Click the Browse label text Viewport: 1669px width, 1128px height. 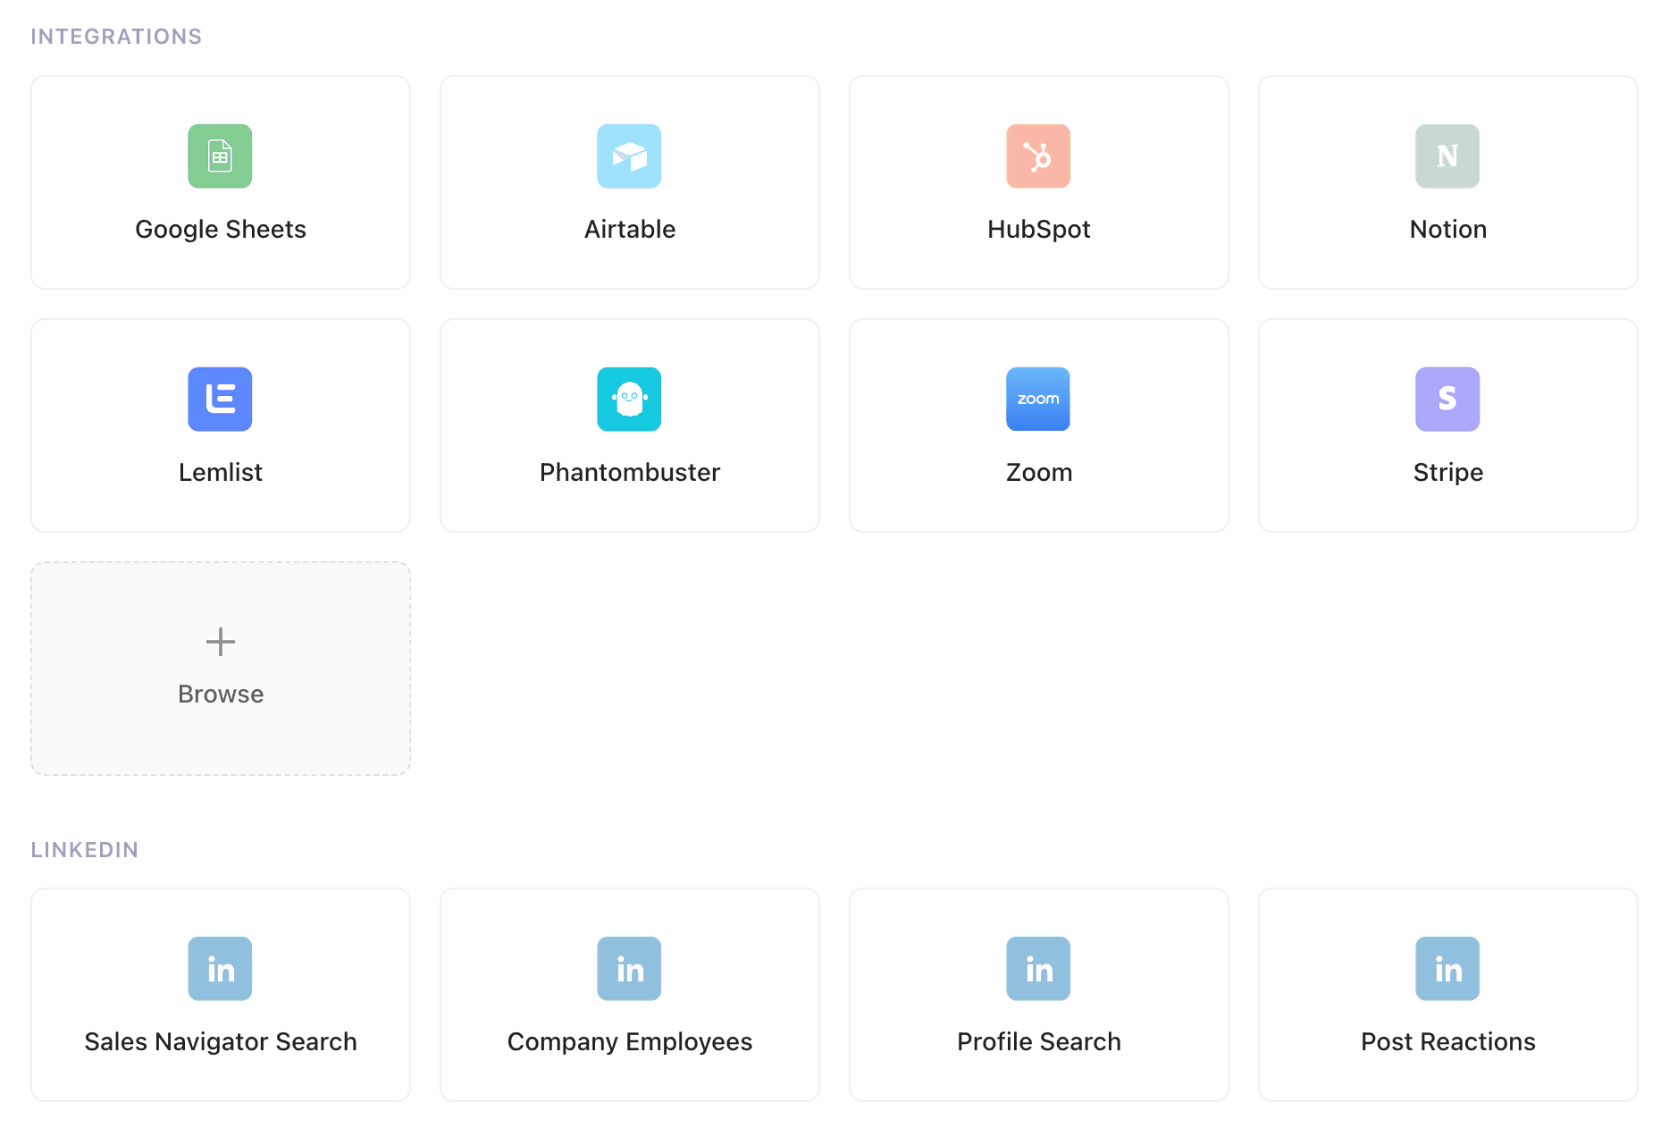tap(221, 694)
